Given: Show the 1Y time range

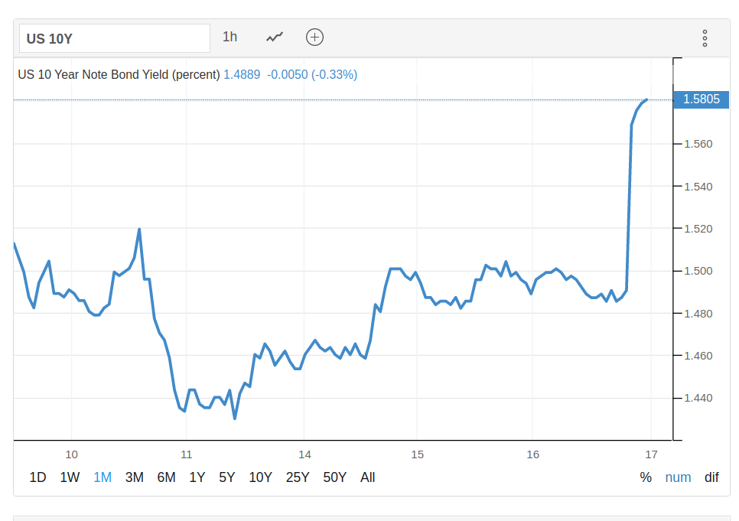Looking at the screenshot, I should coord(197,477).
